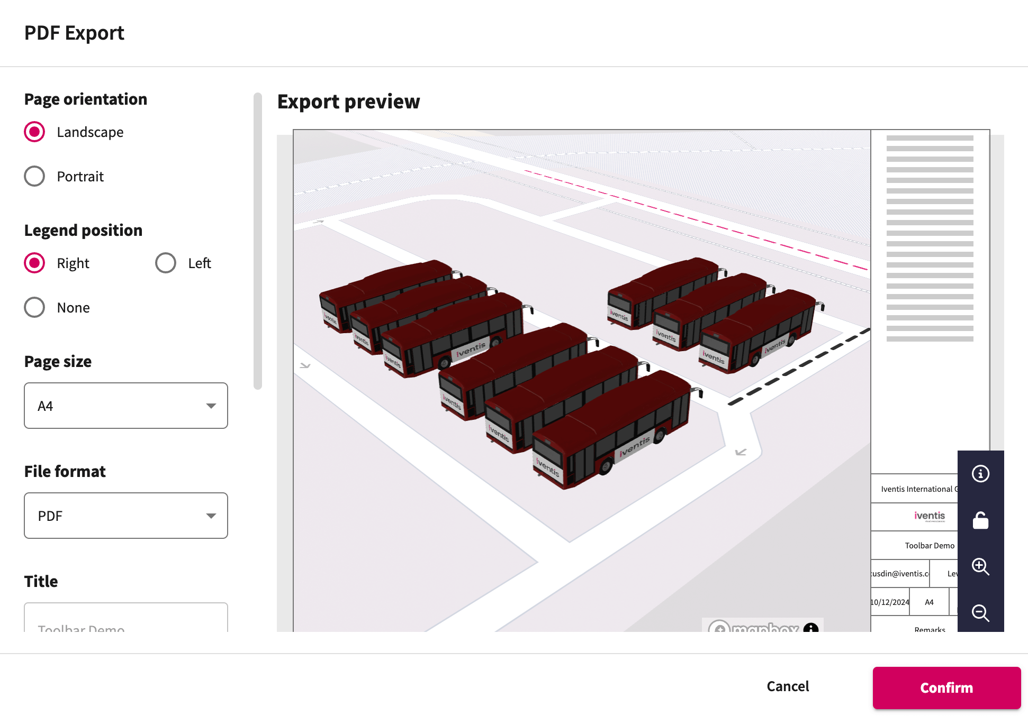Image resolution: width=1028 pixels, height=716 pixels.
Task: Click the zoom in icon in preview
Action: tap(980, 567)
